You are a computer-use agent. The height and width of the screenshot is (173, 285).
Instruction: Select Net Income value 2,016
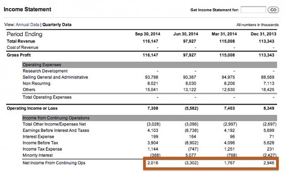tap(153, 163)
